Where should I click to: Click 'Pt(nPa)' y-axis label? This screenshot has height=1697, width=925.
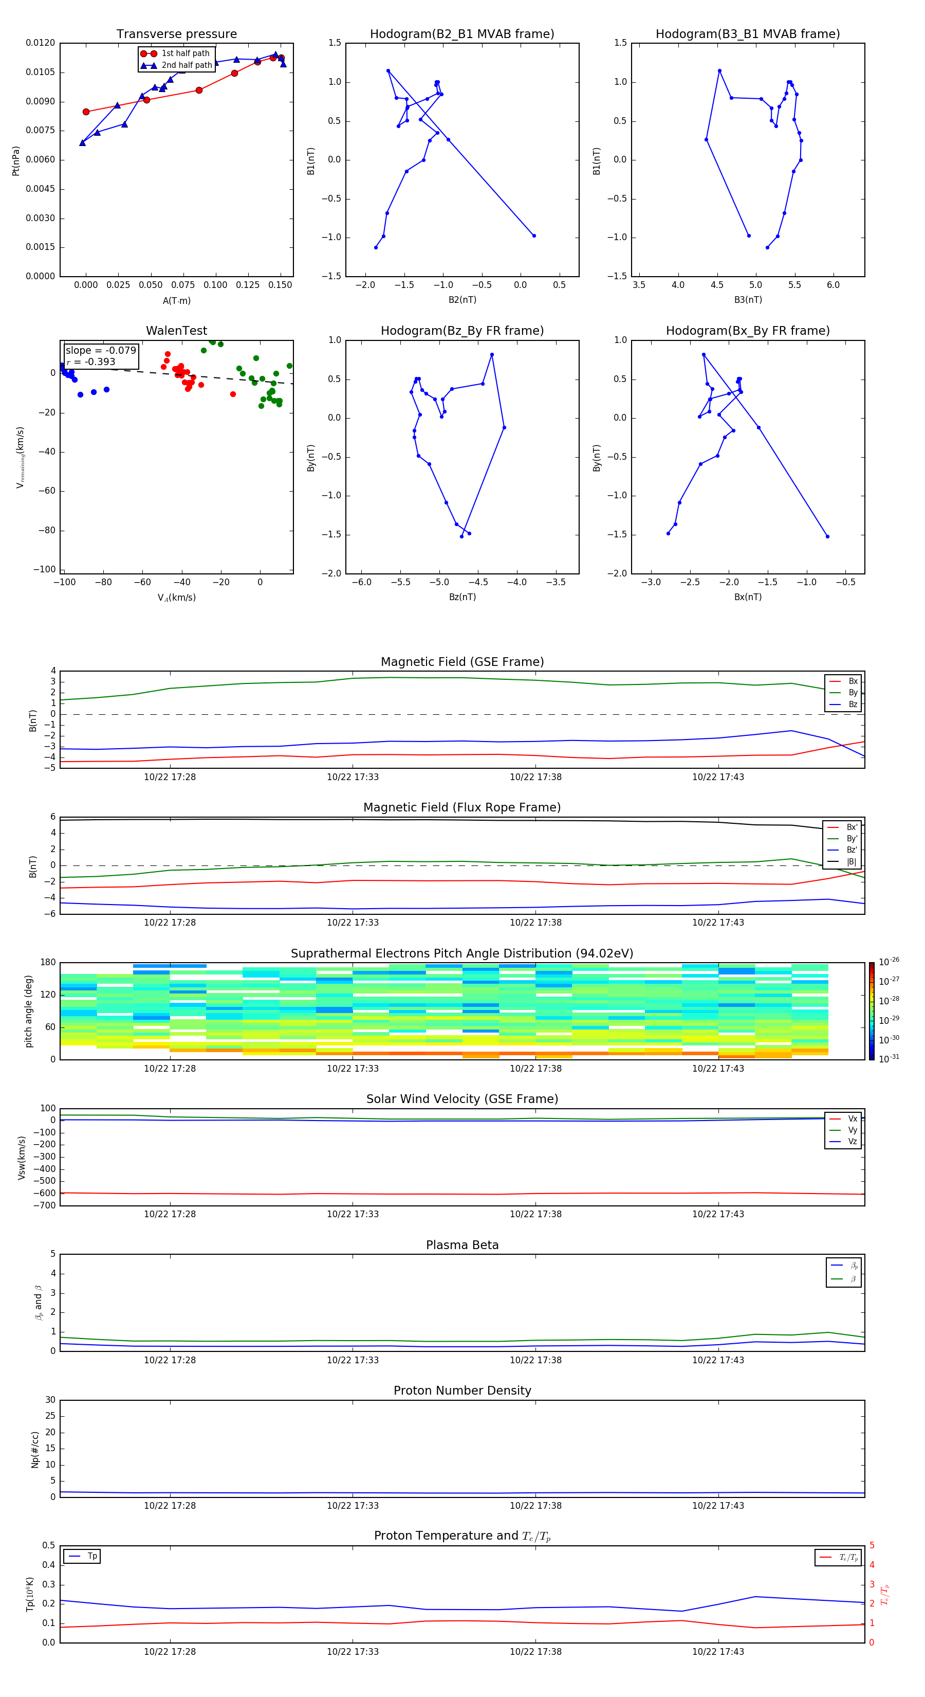pyautogui.click(x=16, y=160)
